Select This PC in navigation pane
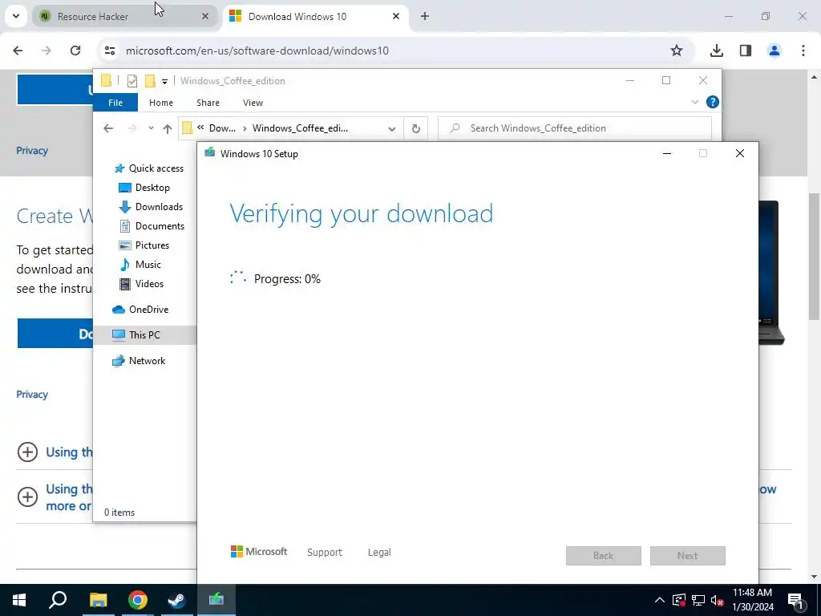 tap(144, 335)
